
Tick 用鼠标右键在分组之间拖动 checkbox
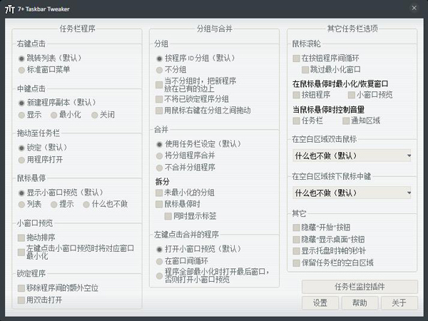point(159,111)
